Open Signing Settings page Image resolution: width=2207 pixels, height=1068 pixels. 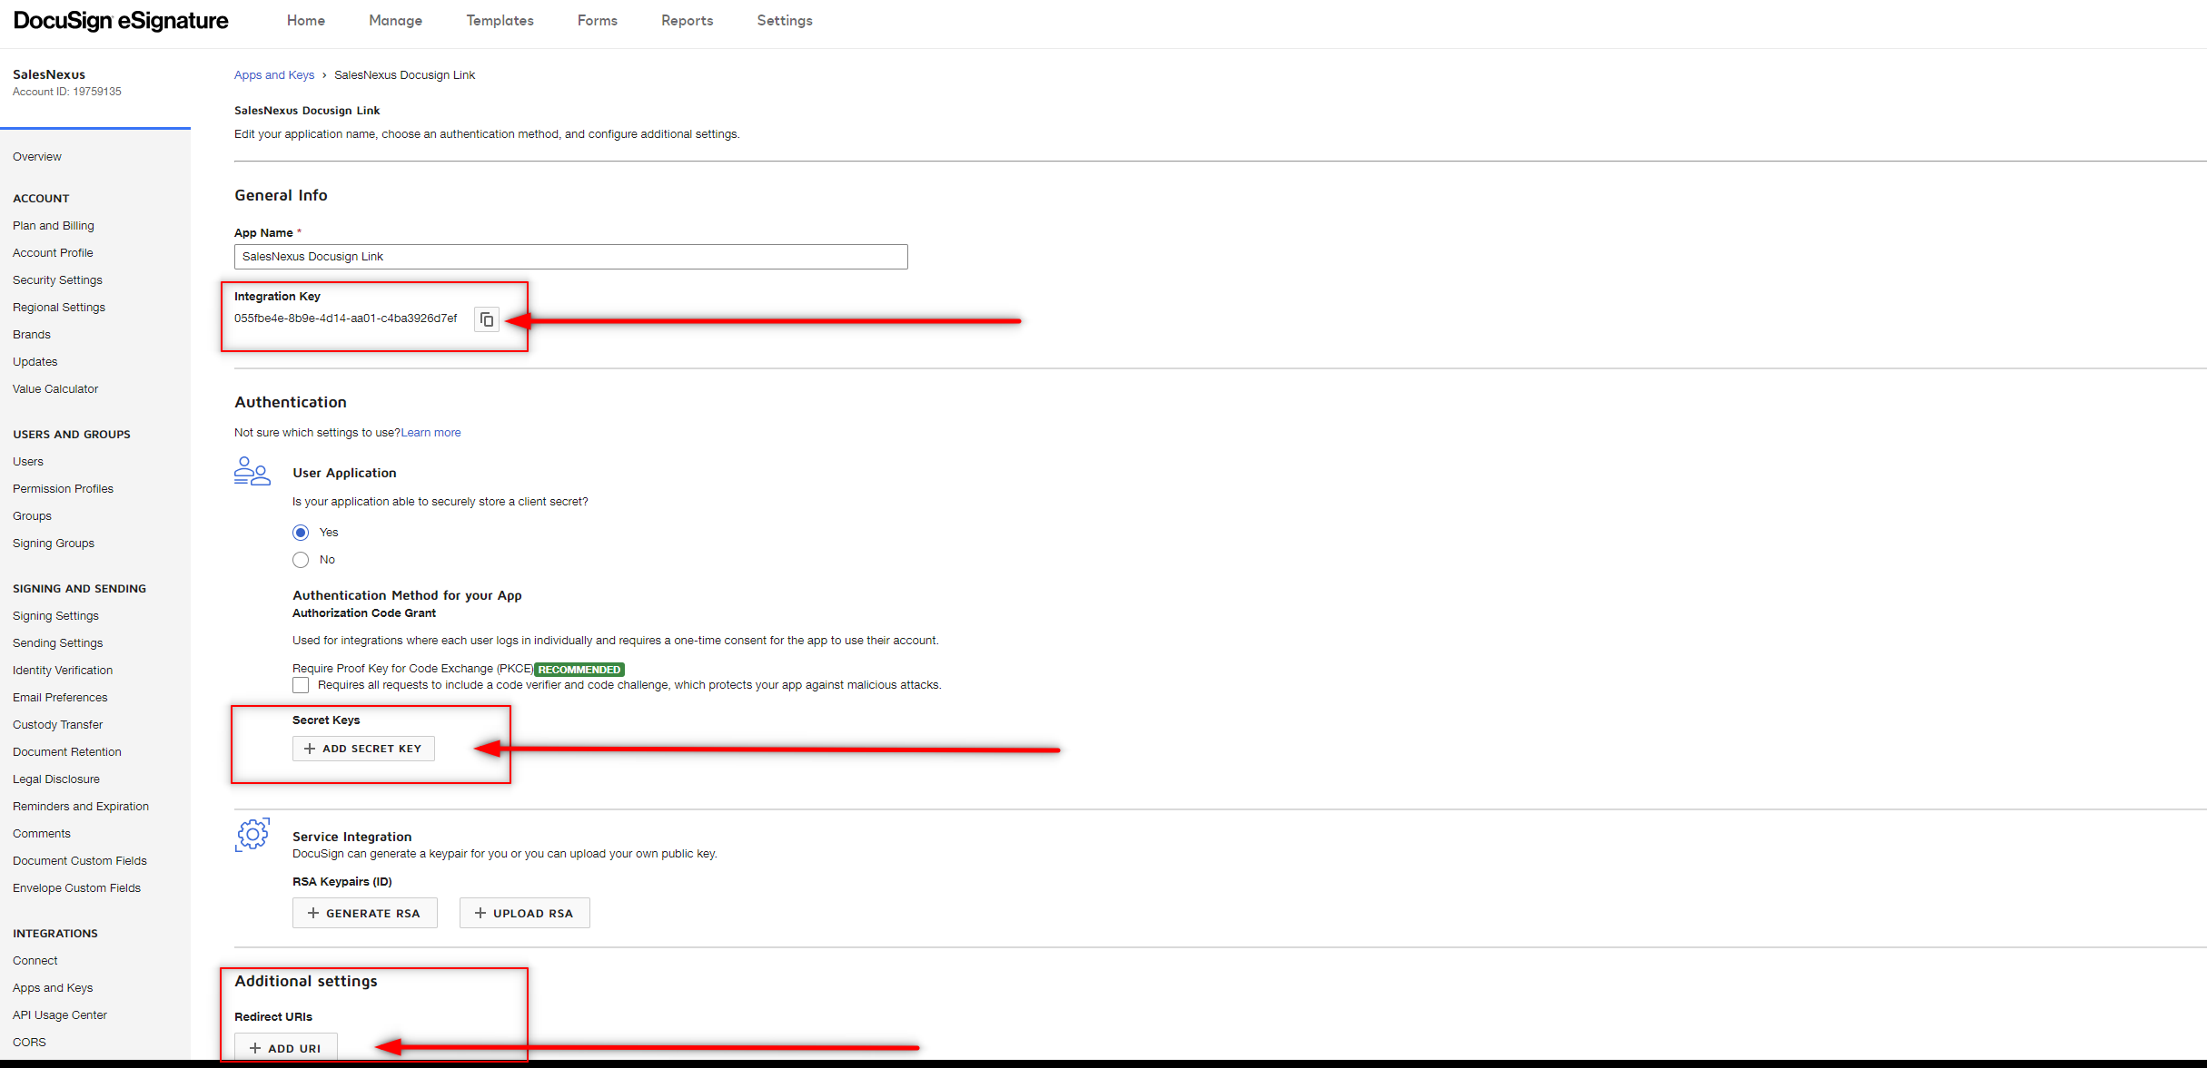click(56, 616)
